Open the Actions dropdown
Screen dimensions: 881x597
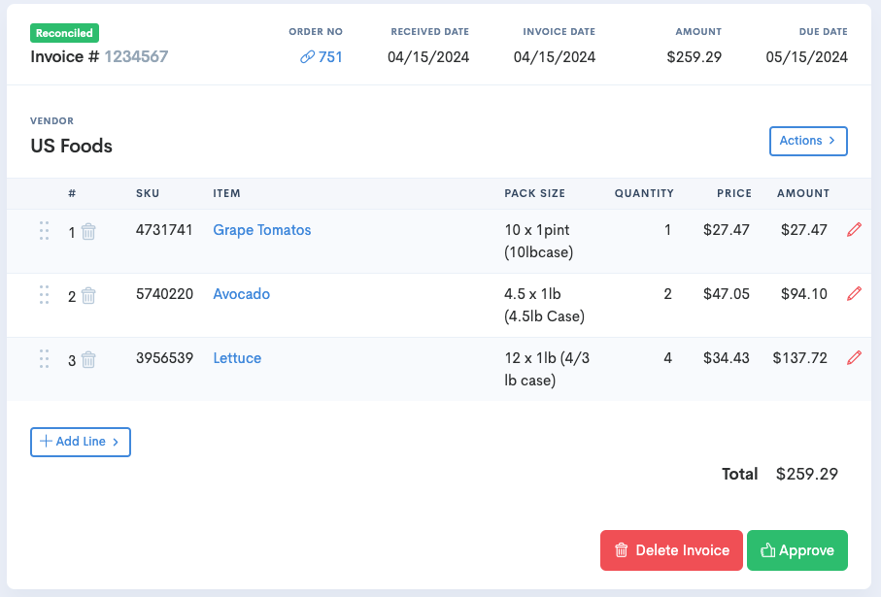click(808, 141)
